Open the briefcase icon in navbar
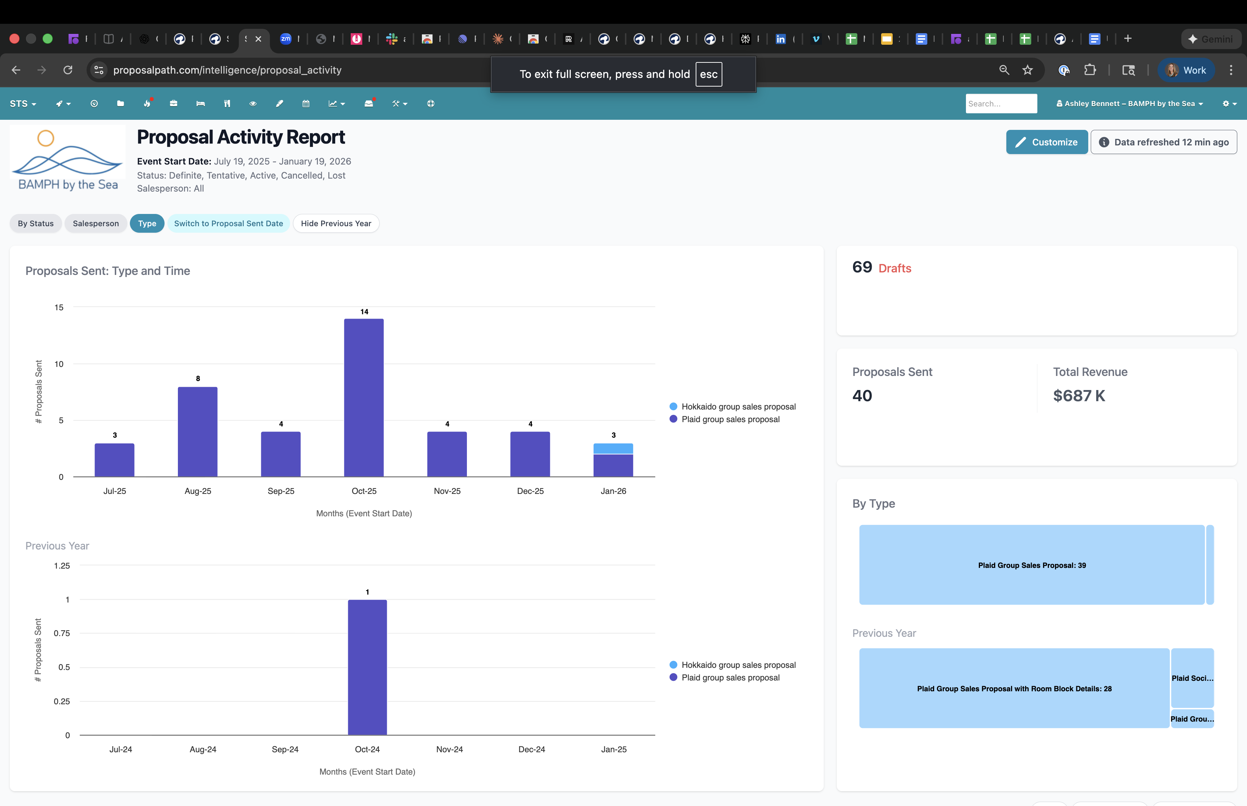Viewport: 1247px width, 806px height. pos(174,104)
